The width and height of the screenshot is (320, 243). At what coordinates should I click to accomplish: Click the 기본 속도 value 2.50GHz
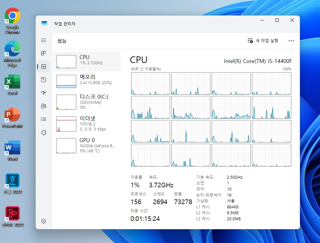[235, 177]
